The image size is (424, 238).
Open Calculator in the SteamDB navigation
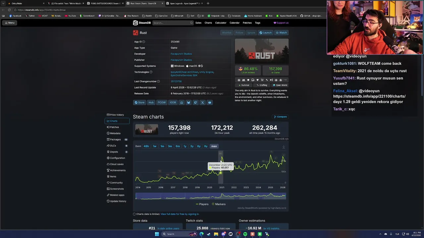pyautogui.click(x=221, y=23)
